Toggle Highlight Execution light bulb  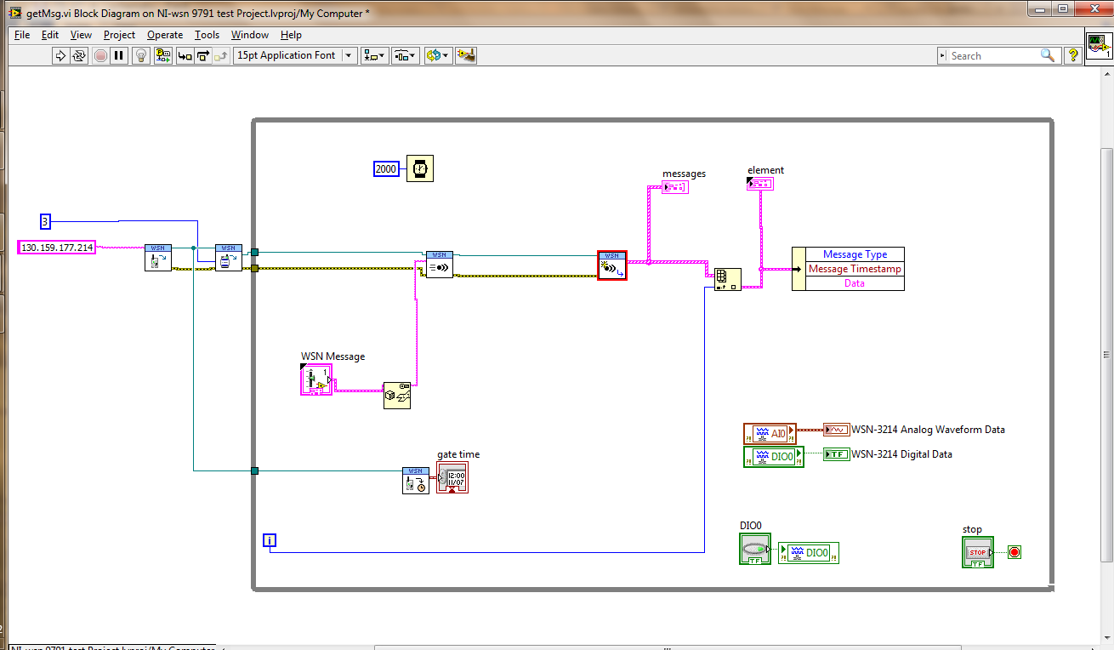pyautogui.click(x=142, y=55)
